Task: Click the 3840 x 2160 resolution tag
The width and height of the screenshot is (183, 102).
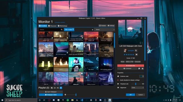Action: [130, 62]
